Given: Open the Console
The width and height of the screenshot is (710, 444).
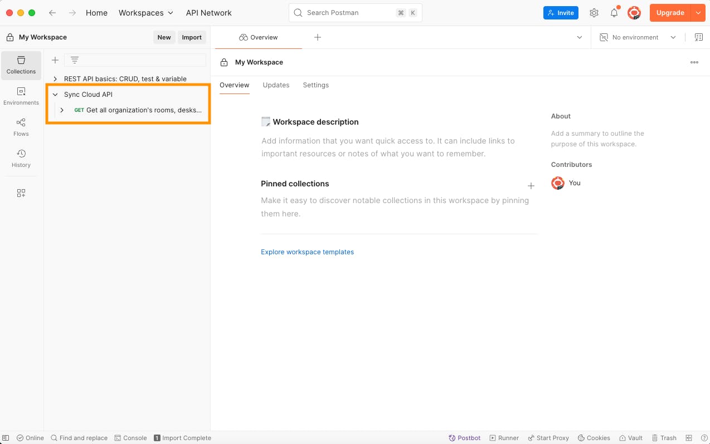Looking at the screenshot, I should (x=130, y=438).
